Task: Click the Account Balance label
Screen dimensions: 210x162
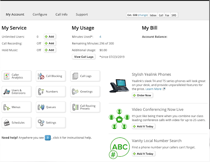Action: (x=155, y=37)
